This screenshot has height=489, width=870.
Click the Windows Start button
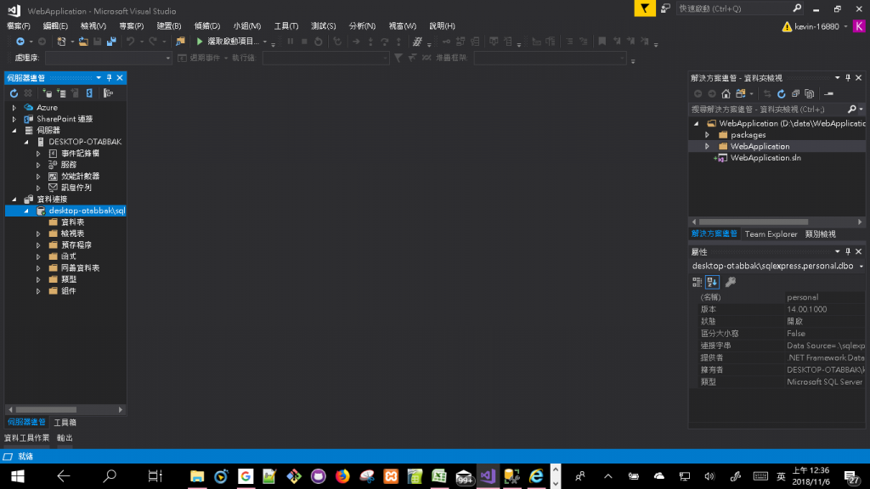17,476
